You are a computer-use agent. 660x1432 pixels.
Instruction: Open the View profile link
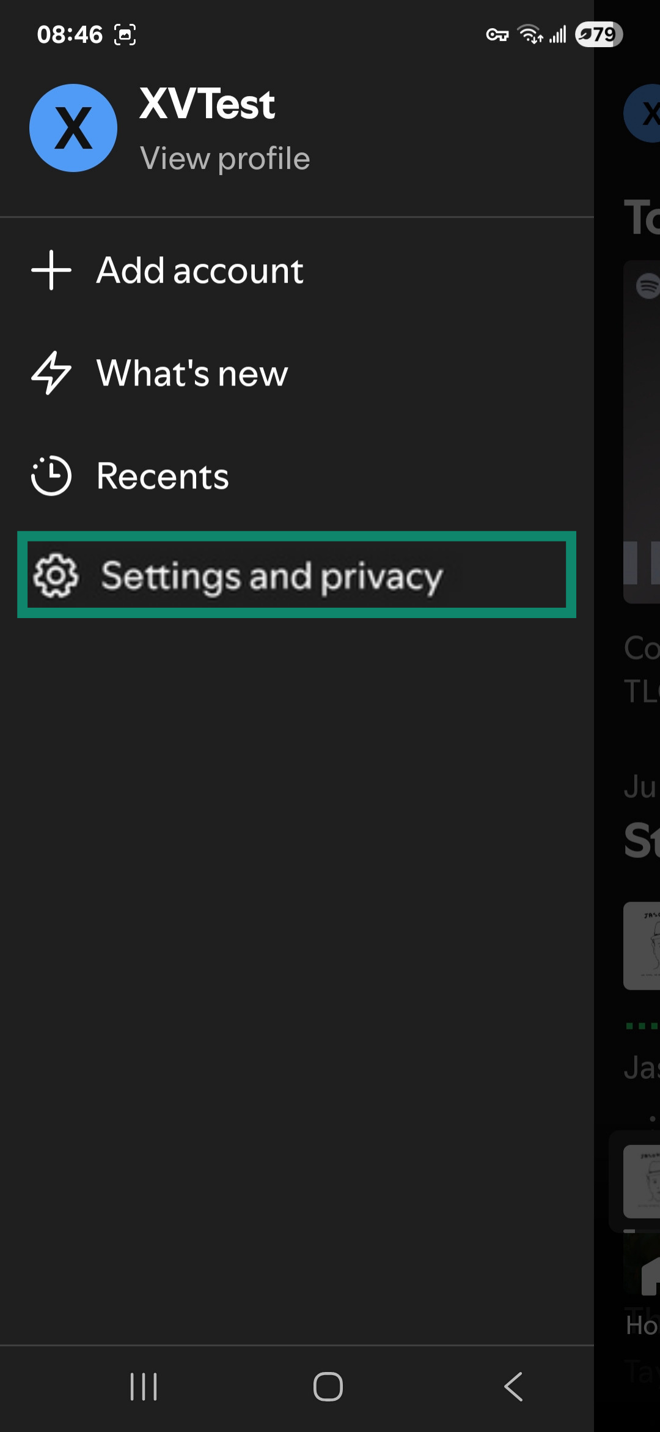[226, 158]
